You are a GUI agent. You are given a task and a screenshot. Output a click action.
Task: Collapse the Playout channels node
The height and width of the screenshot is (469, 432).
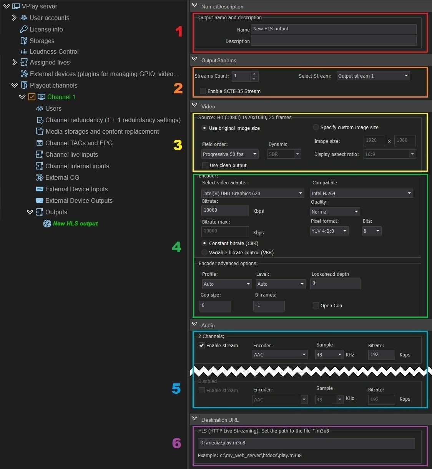(x=15, y=85)
